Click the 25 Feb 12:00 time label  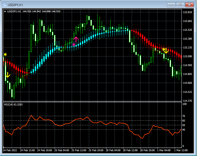79,150
